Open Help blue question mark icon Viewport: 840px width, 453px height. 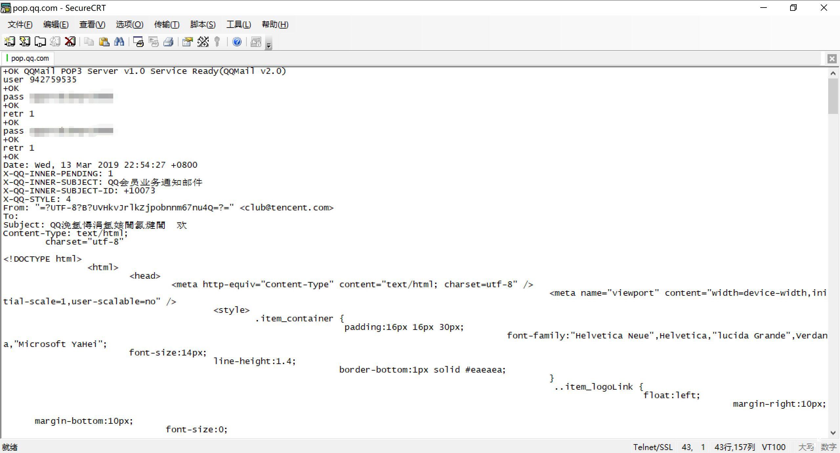[237, 42]
